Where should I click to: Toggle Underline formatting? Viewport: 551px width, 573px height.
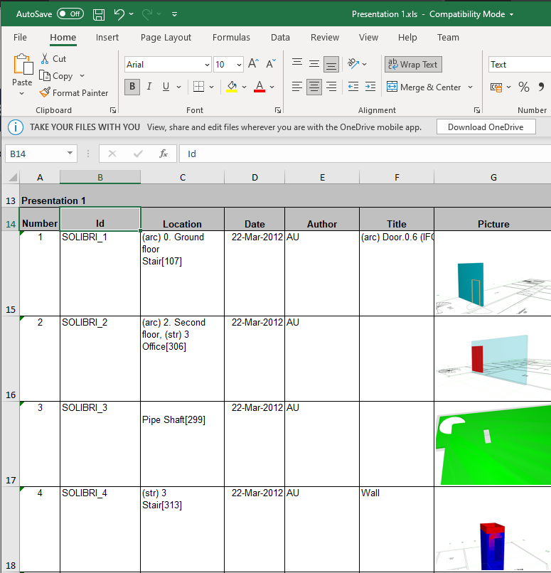point(166,87)
